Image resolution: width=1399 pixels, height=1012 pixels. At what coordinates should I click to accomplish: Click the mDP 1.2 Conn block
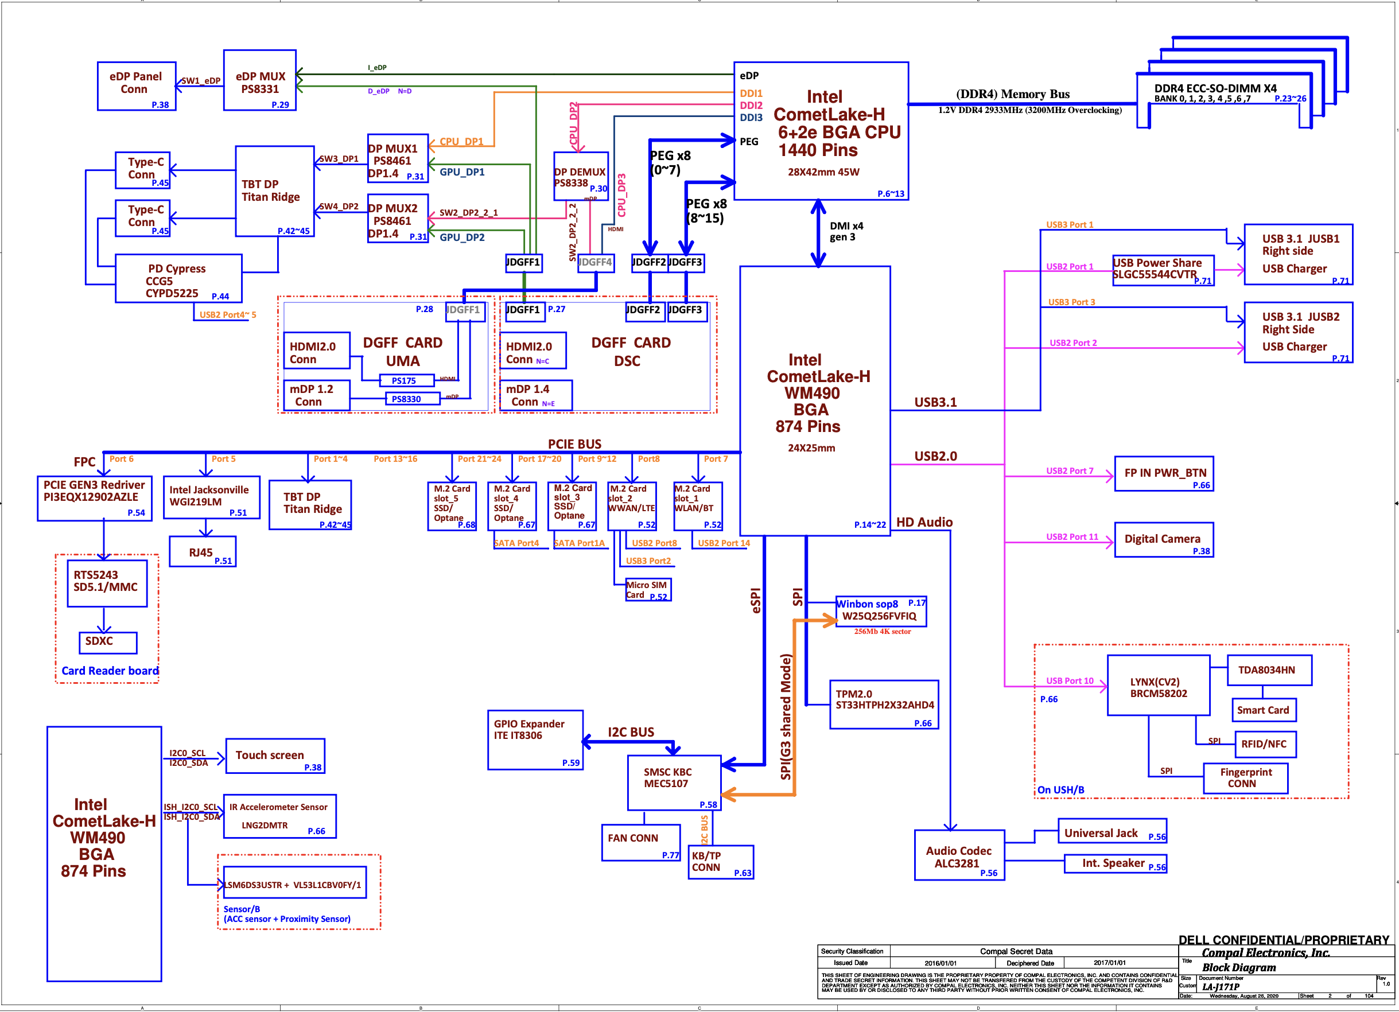pyautogui.click(x=316, y=395)
